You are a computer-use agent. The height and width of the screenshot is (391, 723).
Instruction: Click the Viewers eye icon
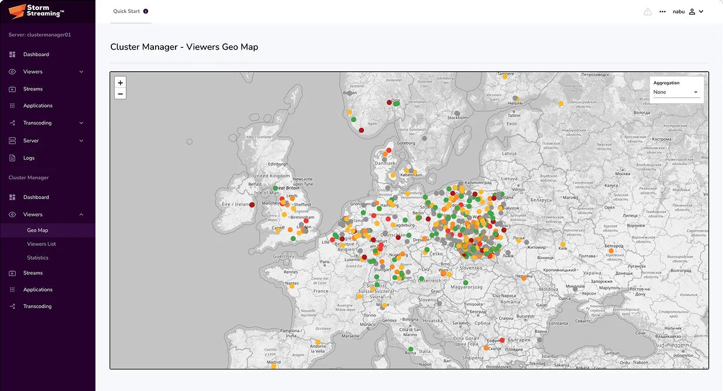point(13,71)
